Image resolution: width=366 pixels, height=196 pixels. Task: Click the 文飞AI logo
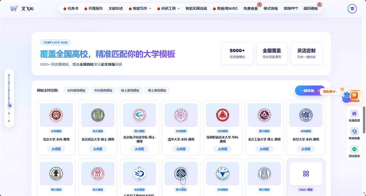(x=22, y=9)
